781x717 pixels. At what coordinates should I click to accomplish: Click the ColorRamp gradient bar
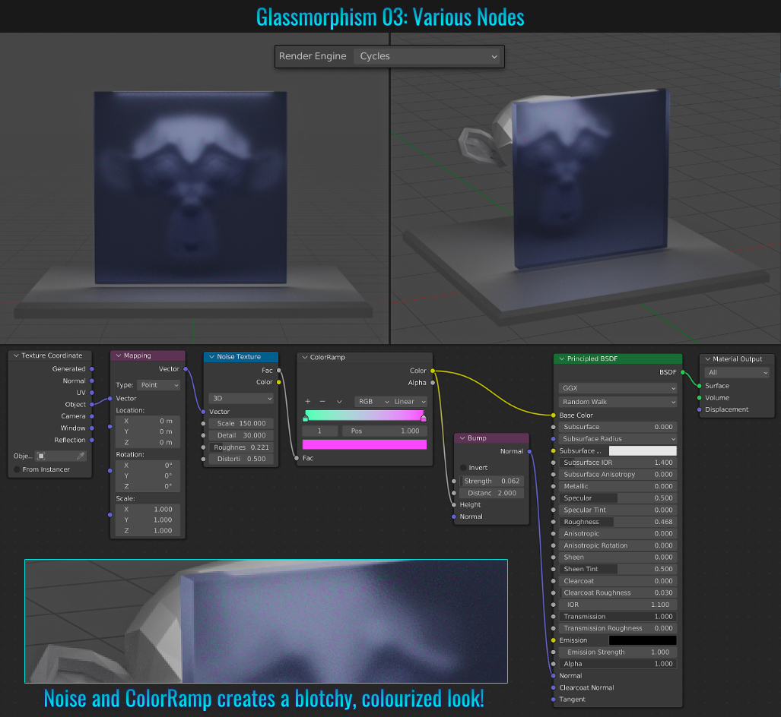364,415
